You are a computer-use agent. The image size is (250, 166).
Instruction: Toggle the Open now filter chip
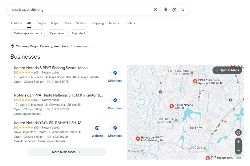coord(57,33)
